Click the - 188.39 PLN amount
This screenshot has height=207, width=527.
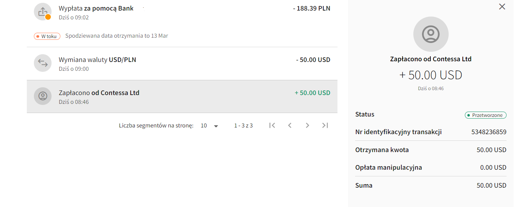click(x=312, y=8)
